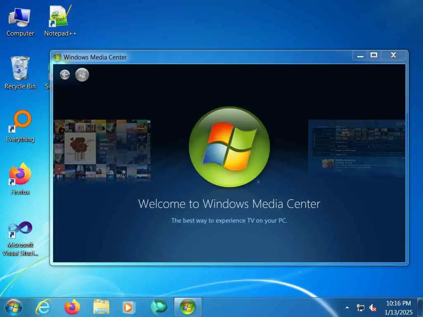Click the Windows Media Center title bar icon
This screenshot has height=317, width=423.
[x=57, y=57]
